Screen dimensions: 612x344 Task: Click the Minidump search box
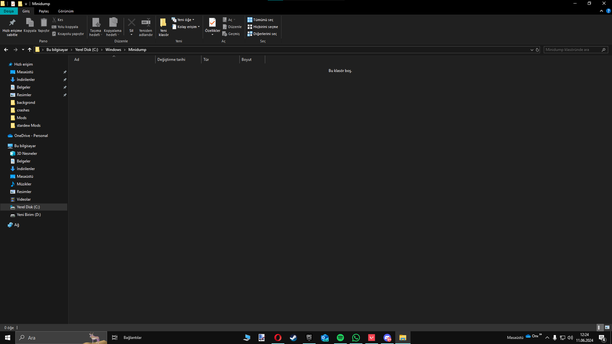click(572, 50)
